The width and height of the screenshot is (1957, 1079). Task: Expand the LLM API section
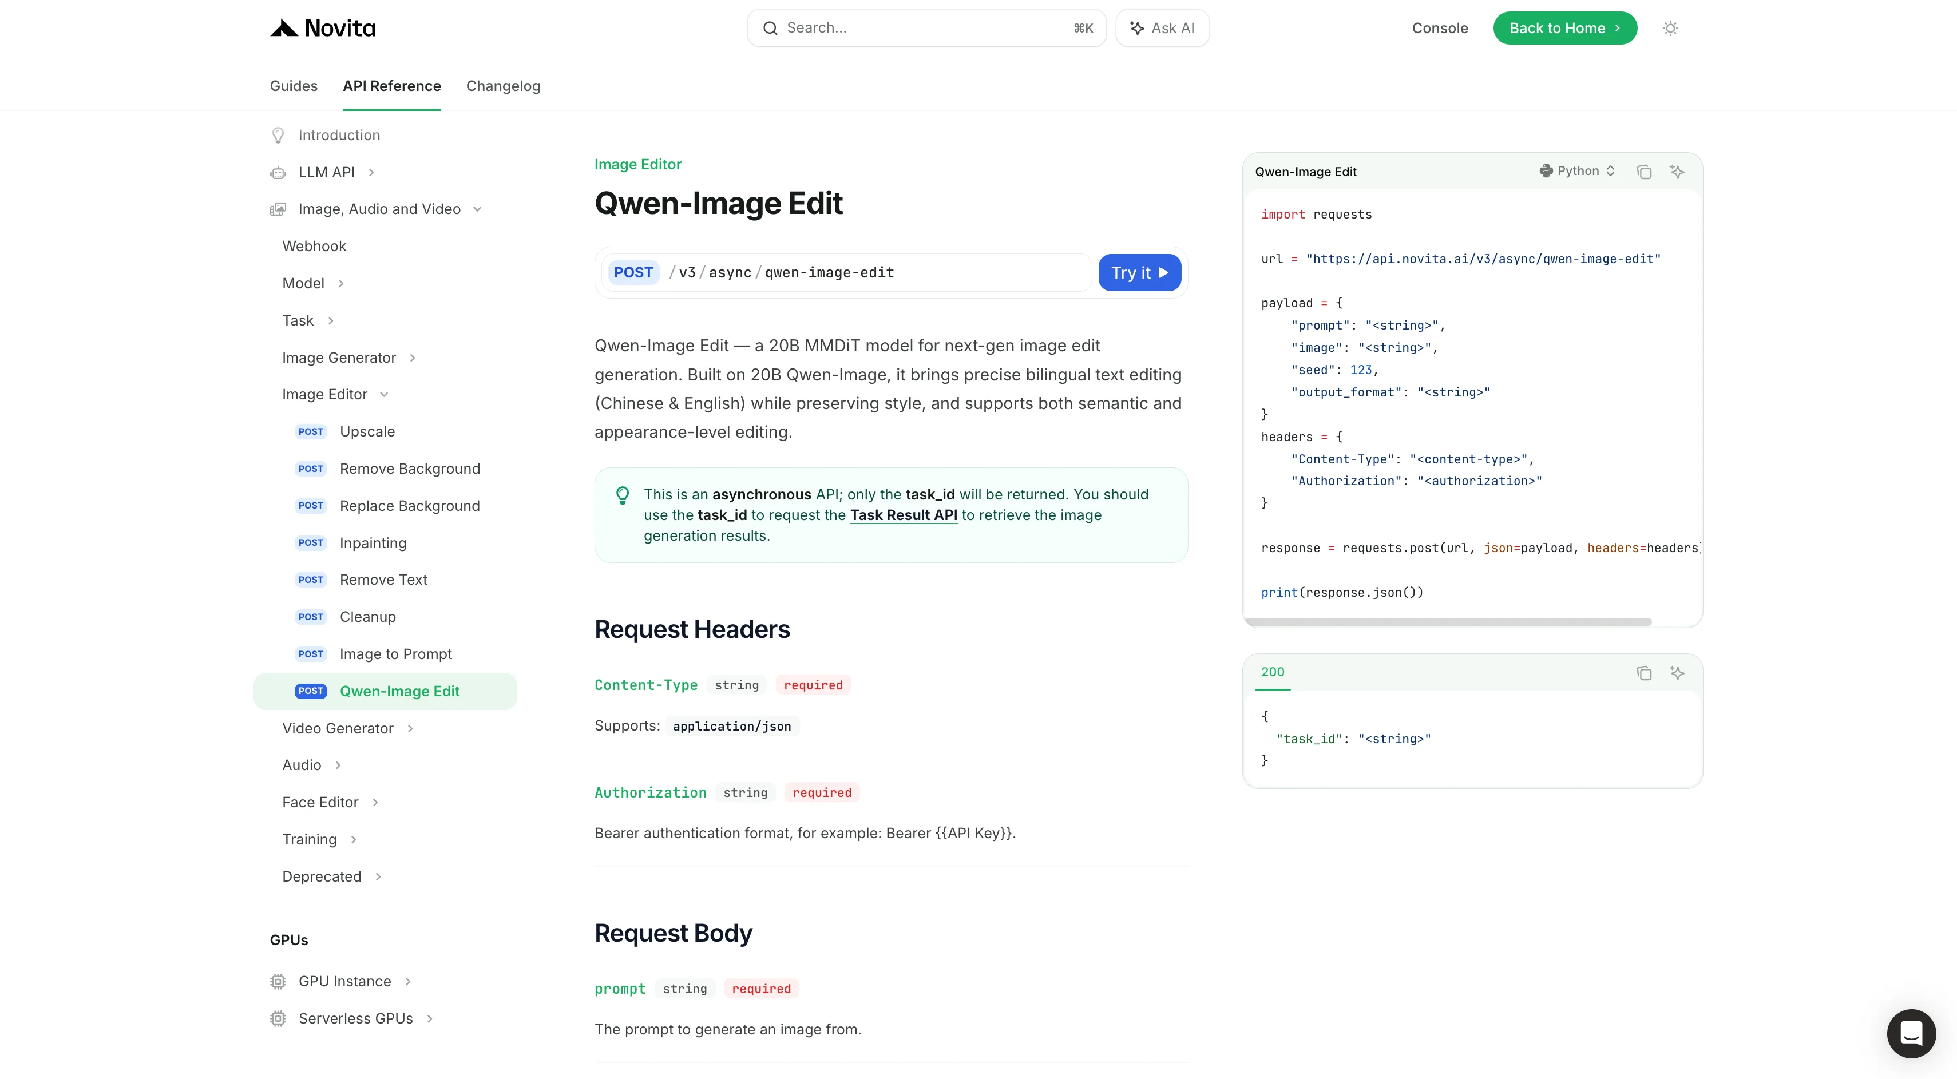click(371, 172)
